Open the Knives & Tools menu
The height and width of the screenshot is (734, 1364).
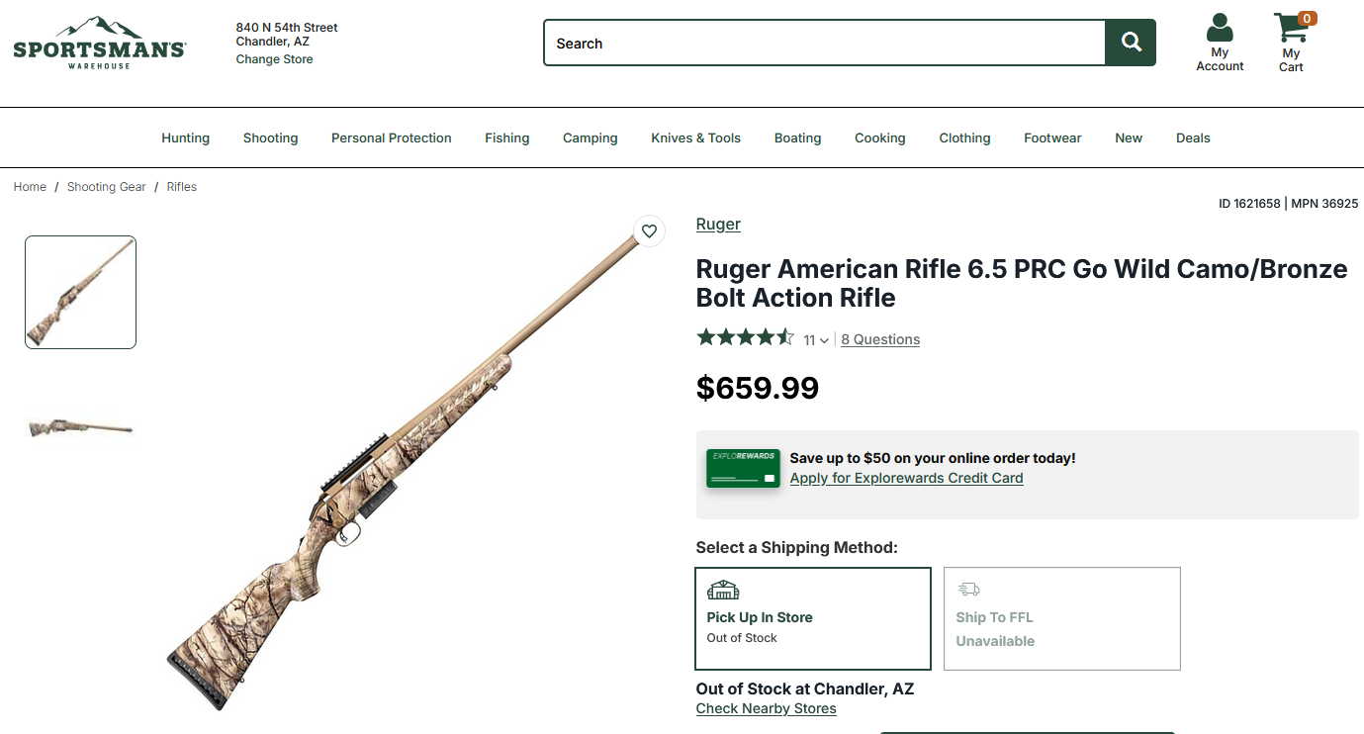[x=695, y=138]
